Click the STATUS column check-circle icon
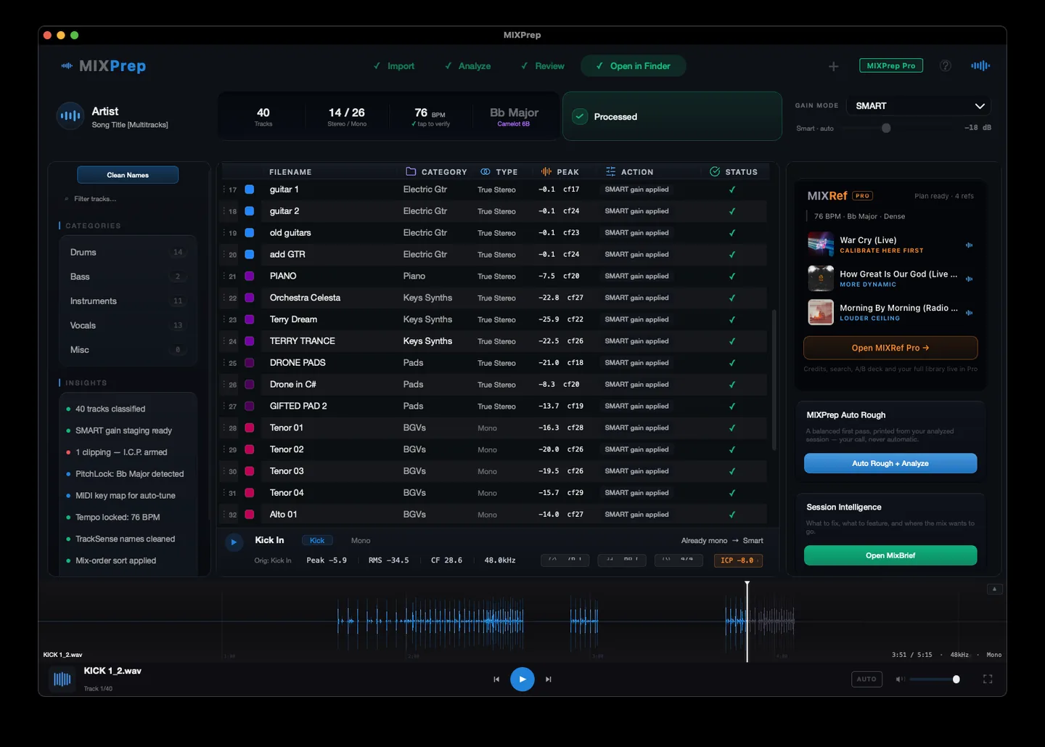Screen dimensions: 1045x747 [715, 172]
